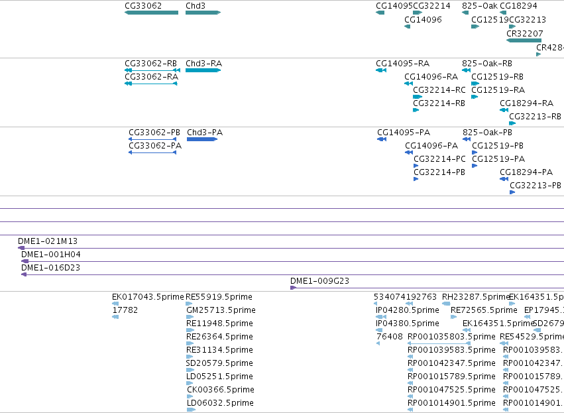564x413 pixels.
Task: Select the 825-Oak gene label
Action: point(480,6)
